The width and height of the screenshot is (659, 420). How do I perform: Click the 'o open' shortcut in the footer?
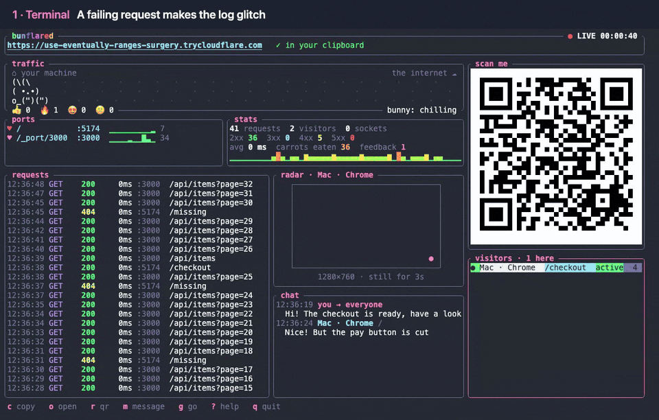(62, 406)
